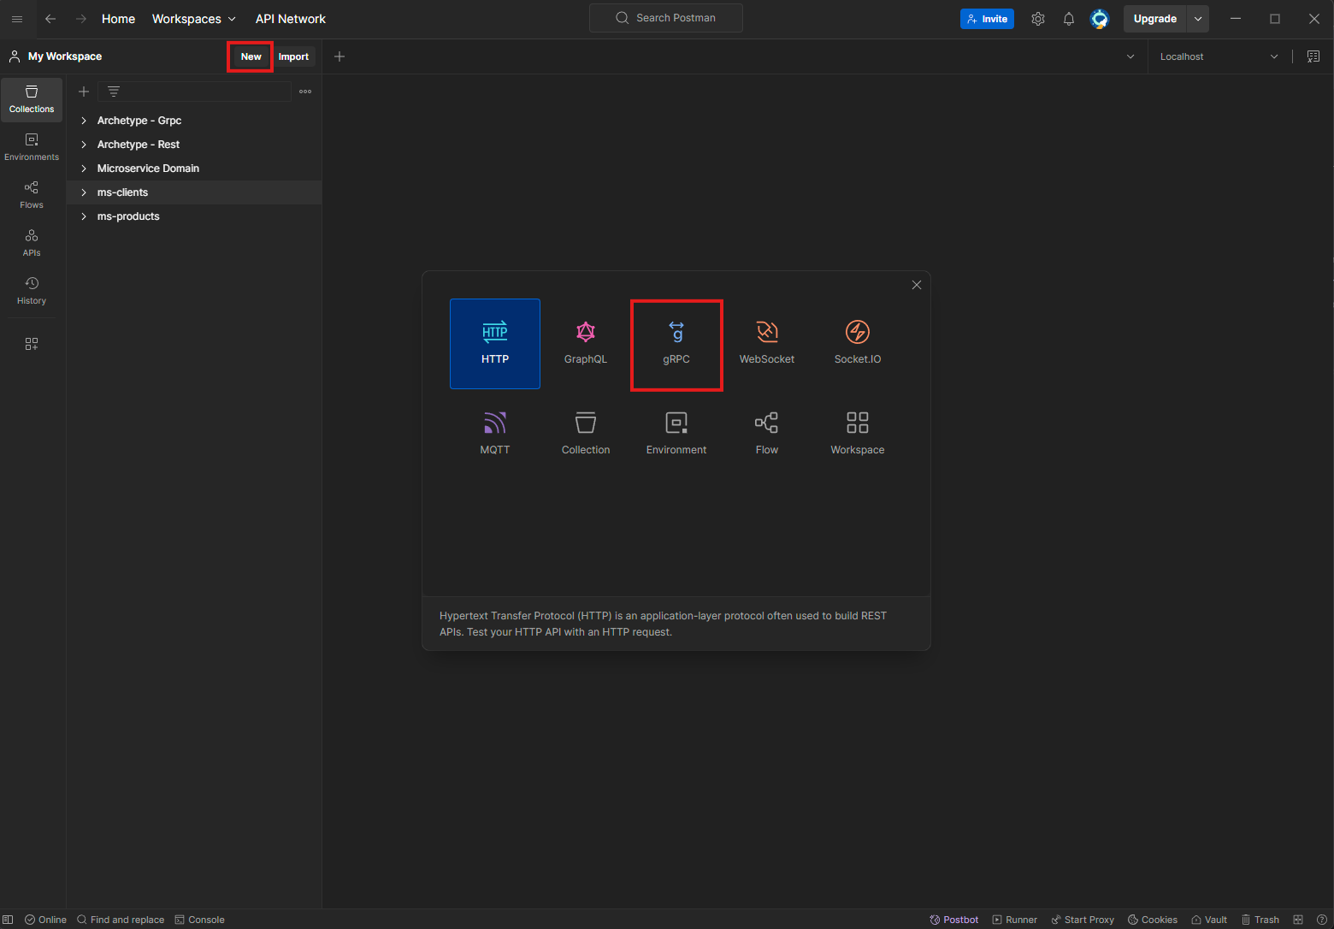
Task: Choose the GraphQL request tile
Action: 586,344
